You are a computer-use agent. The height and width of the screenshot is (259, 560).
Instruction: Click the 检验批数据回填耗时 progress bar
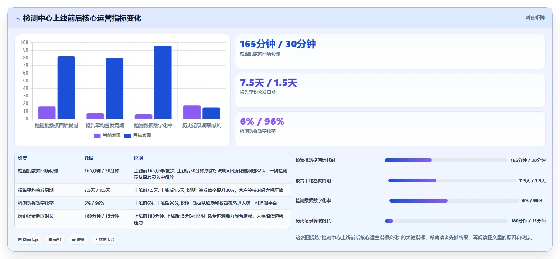[x=446, y=160]
